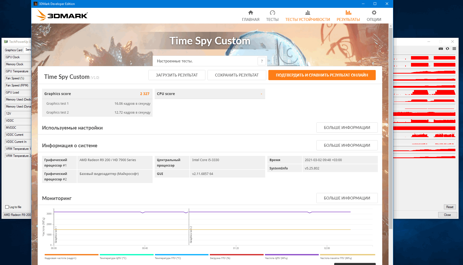Open Тесты устойчивости stress test icon
463x265 pixels.
coord(308,13)
